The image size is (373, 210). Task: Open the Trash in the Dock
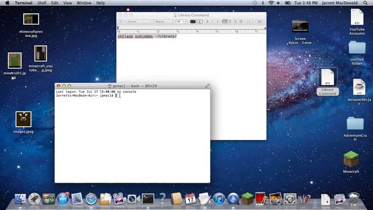pos(354,198)
